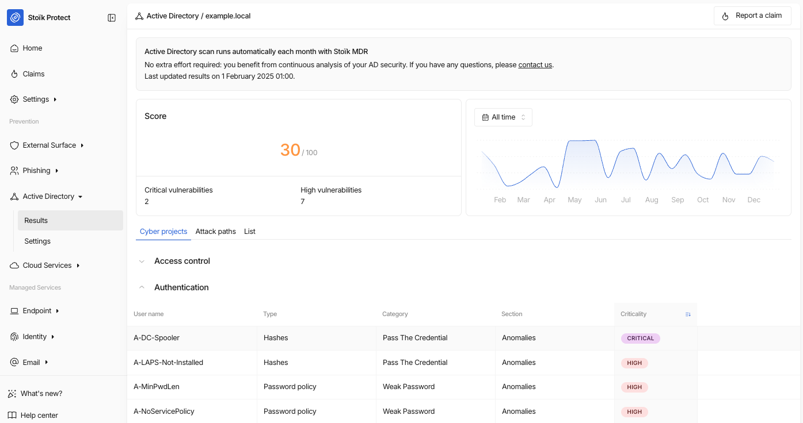This screenshot has width=803, height=423.
Task: Click the Criticality column sort icon
Action: coord(688,314)
